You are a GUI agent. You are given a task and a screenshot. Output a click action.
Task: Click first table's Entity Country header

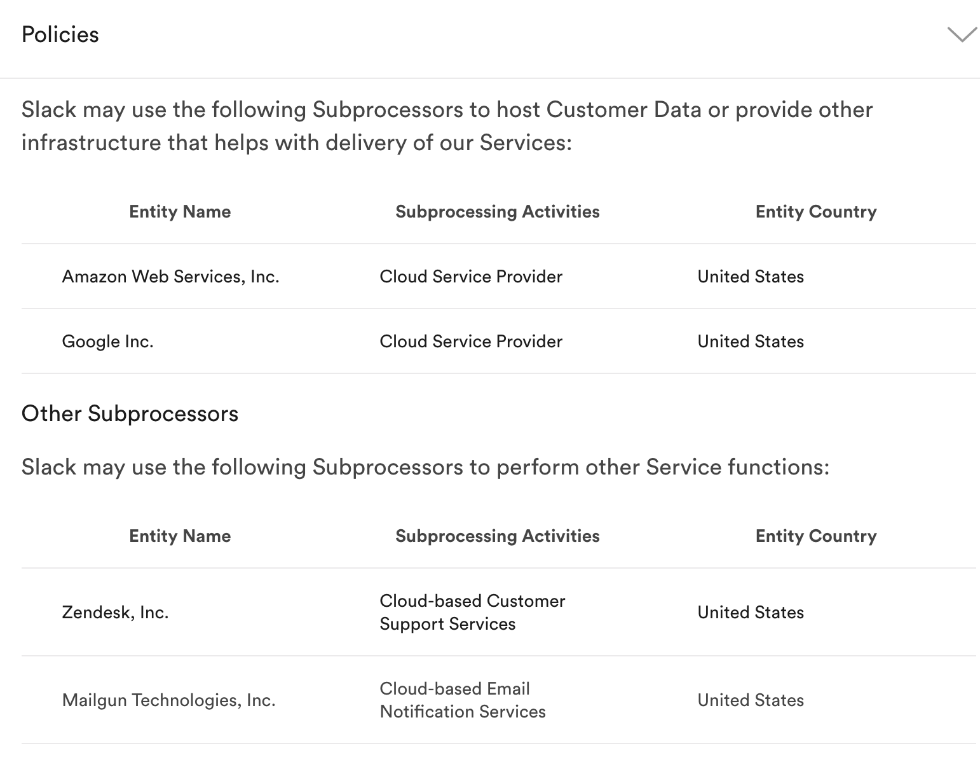pyautogui.click(x=816, y=212)
